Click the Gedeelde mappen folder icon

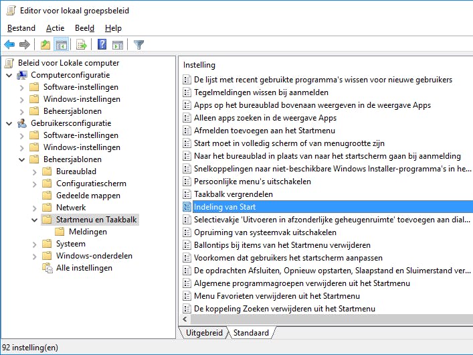tap(47, 196)
